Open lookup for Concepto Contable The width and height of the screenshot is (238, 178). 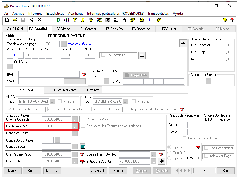[58, 140]
